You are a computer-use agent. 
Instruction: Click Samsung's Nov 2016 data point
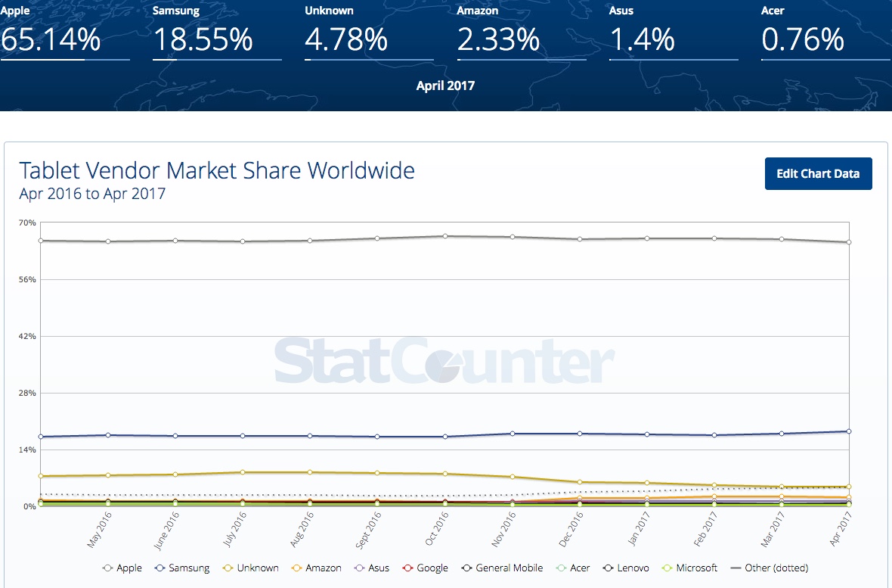[x=513, y=434]
